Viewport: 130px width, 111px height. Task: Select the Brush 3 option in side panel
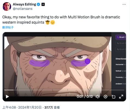click(x=121, y=43)
